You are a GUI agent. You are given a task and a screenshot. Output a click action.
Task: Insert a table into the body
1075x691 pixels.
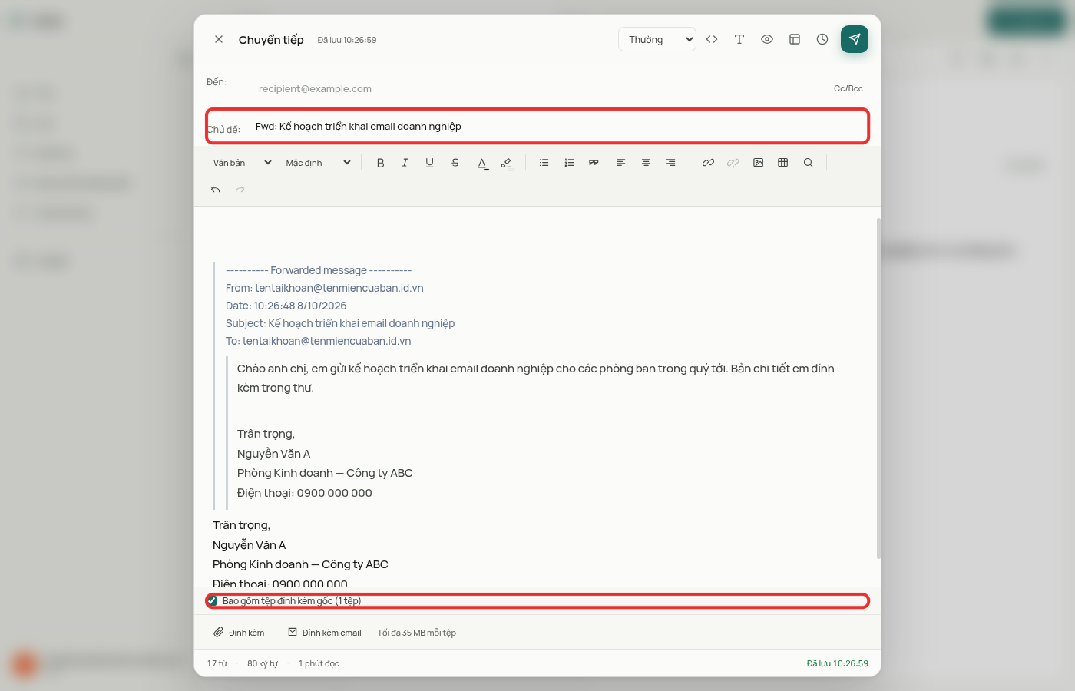coord(783,163)
